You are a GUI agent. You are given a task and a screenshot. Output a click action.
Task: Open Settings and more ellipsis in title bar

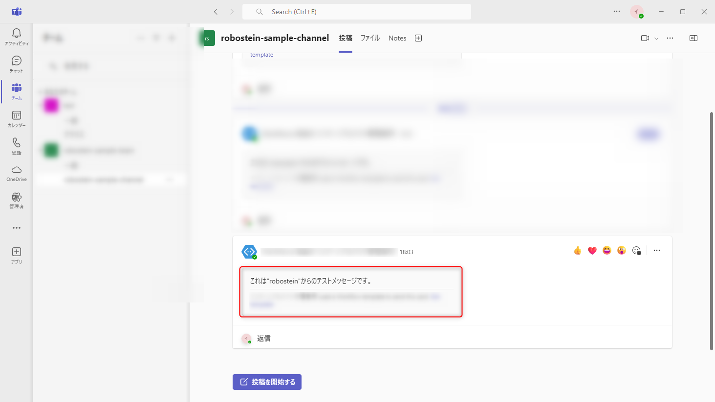(x=617, y=12)
